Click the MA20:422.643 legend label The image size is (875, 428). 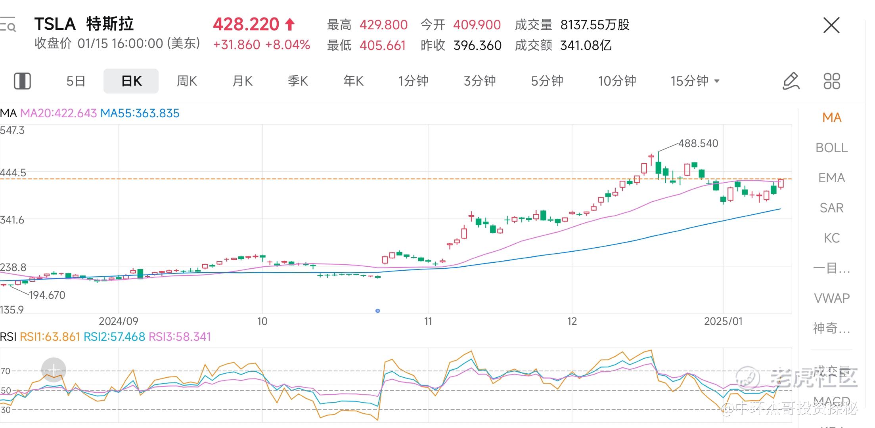pyautogui.click(x=59, y=113)
